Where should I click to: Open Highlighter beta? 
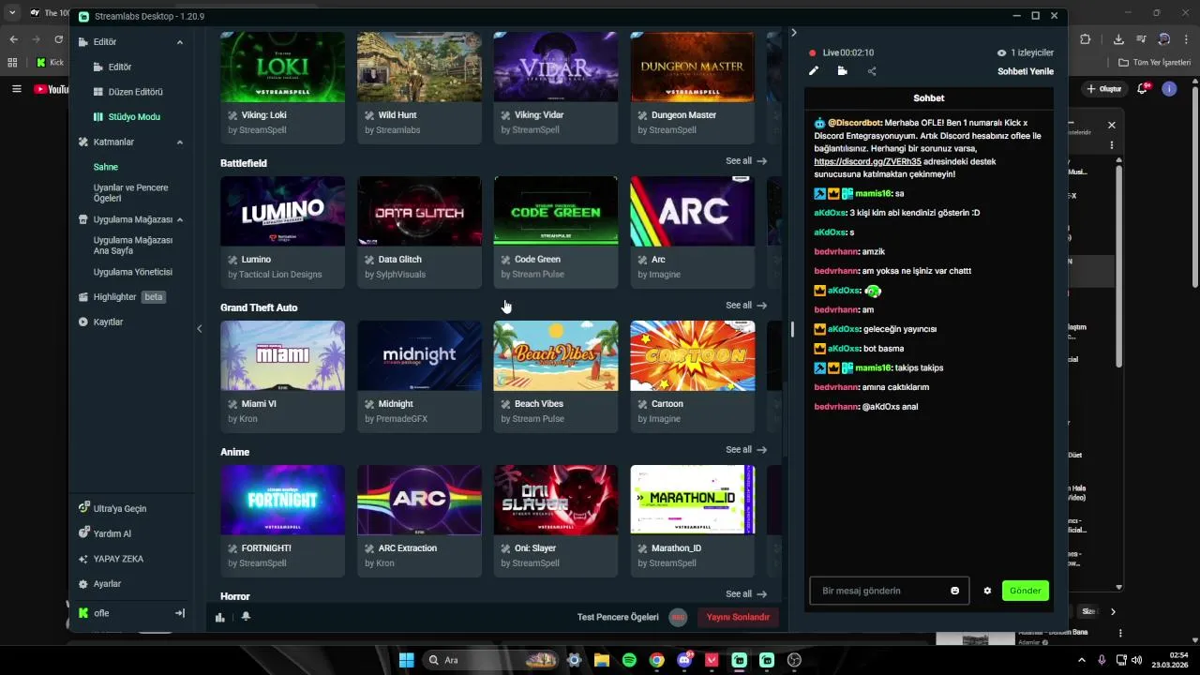click(123, 297)
